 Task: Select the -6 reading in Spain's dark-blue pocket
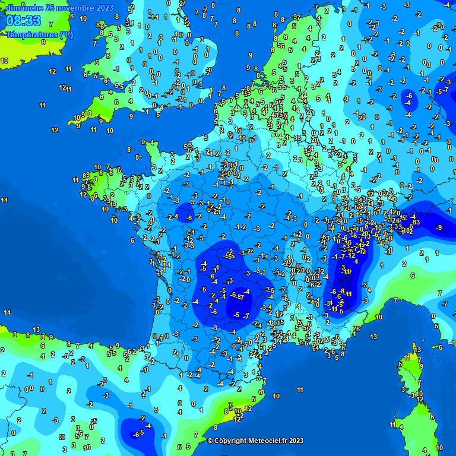click(x=137, y=434)
